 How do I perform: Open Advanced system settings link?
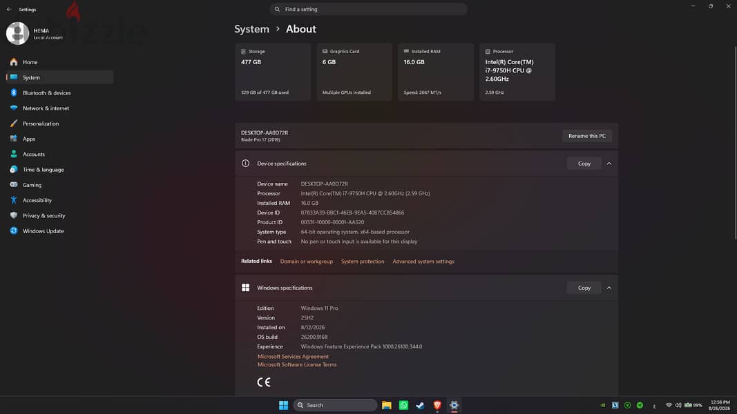423,262
